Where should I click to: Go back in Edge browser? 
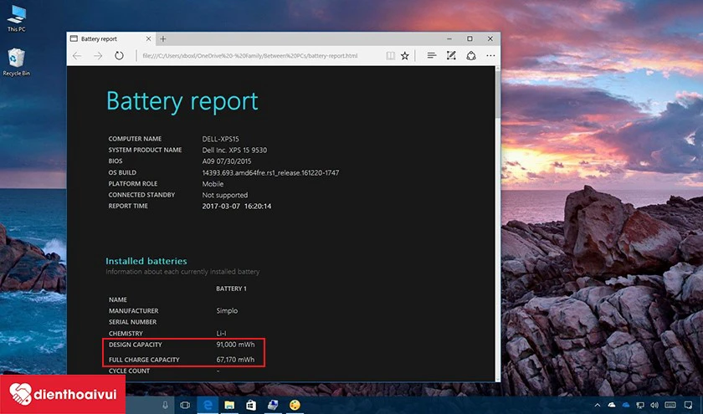pos(77,55)
